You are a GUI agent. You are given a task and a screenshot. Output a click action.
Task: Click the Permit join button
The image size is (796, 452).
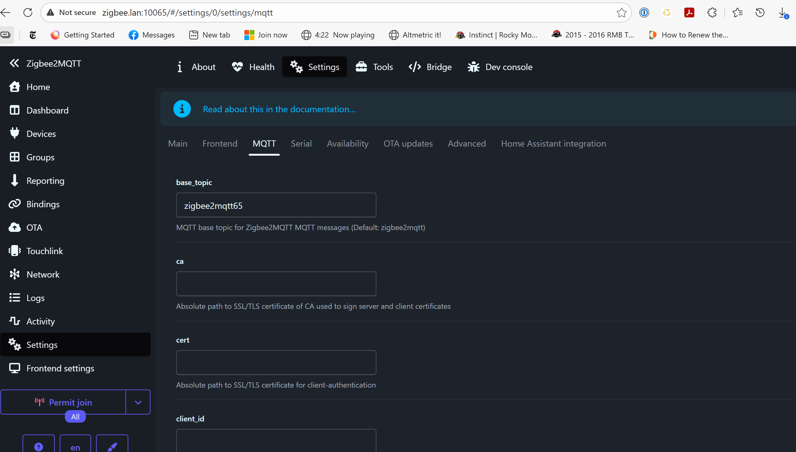64,402
